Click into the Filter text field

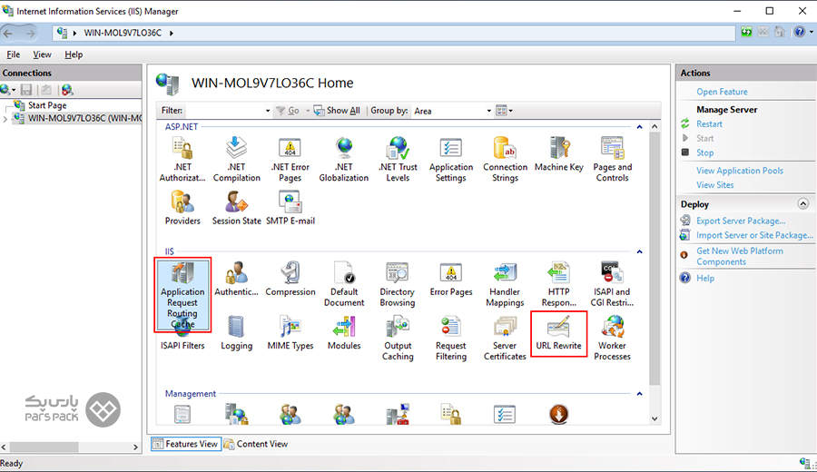[224, 111]
